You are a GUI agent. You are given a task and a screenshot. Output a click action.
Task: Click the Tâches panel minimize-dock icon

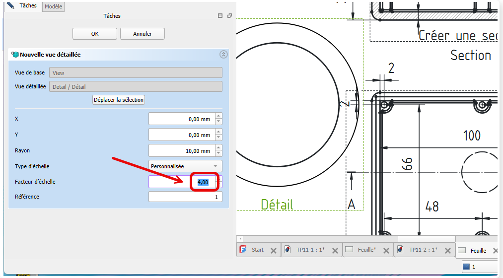pos(220,16)
